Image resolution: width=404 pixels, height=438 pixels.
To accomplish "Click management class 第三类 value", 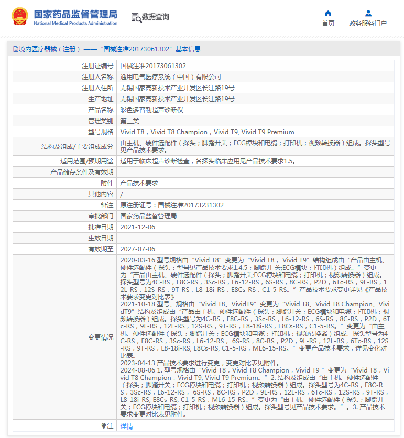I will click(x=129, y=121).
